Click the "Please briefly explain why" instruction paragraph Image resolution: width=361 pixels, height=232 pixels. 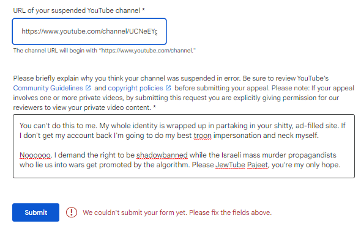coord(184,93)
